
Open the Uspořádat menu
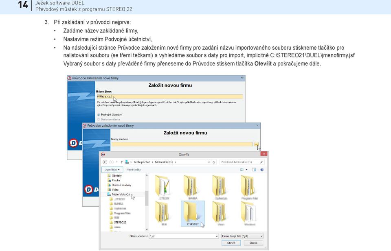tap(112, 170)
